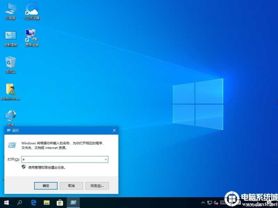Image resolution: width=278 pixels, height=208 pixels.
Task: Select the 回收站 recycle bin icon
Action: tap(11, 65)
